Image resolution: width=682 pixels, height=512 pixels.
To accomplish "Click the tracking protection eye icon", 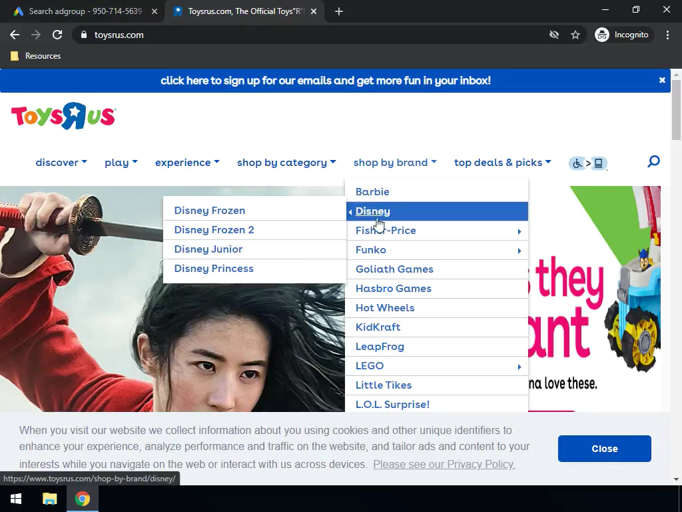I will click(x=553, y=35).
